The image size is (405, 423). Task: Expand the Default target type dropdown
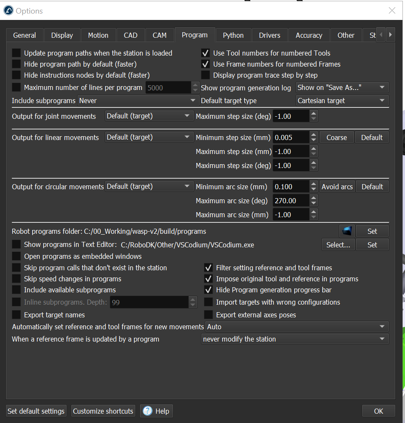342,101
